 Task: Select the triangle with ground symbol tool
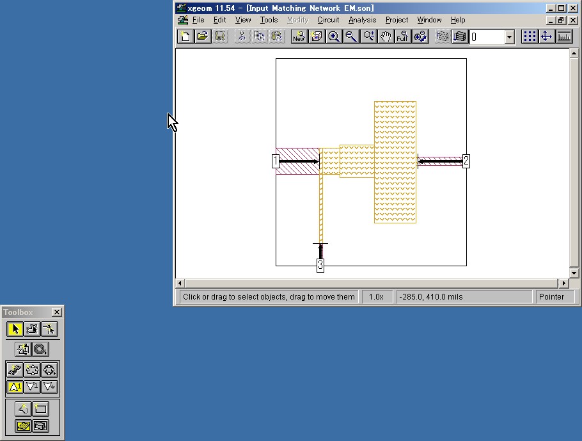[49, 387]
